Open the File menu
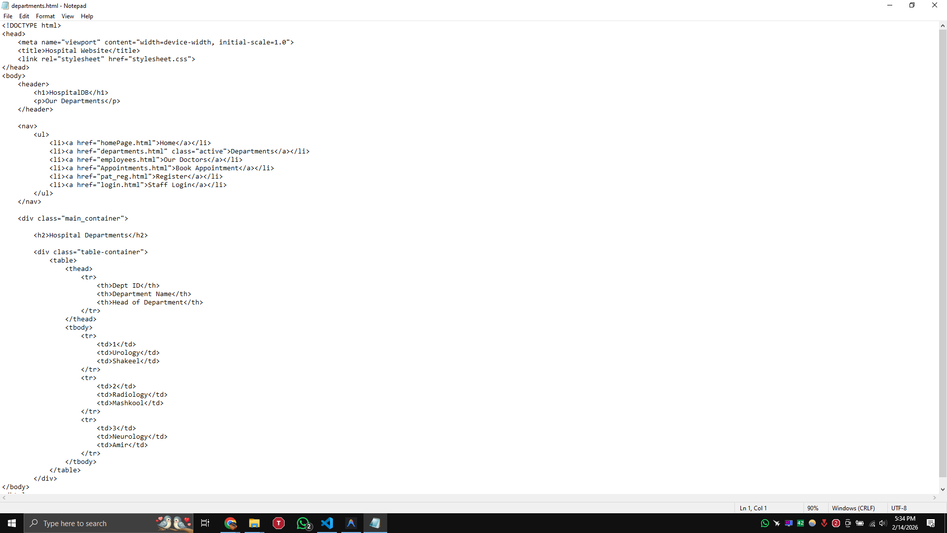Image resolution: width=947 pixels, height=533 pixels. (8, 16)
